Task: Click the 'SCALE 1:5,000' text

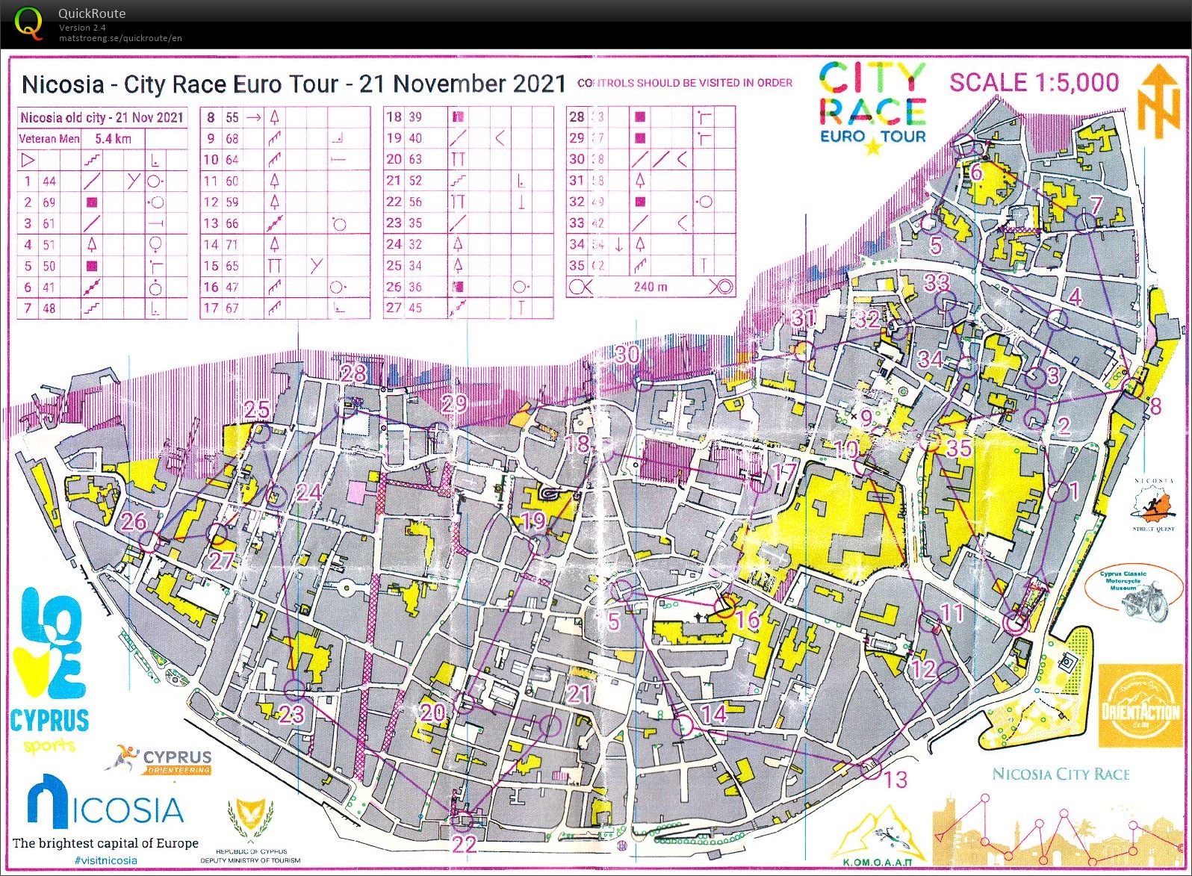Action: coord(1034,82)
